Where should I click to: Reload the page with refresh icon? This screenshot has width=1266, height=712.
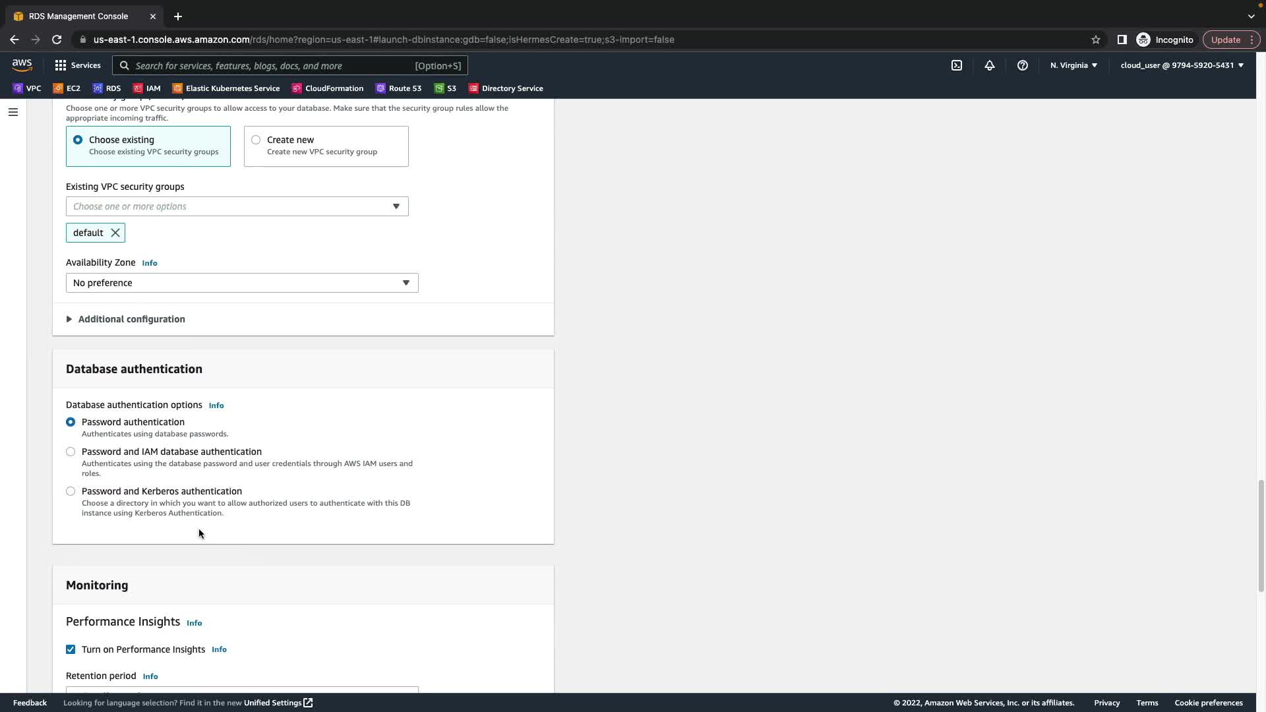pyautogui.click(x=57, y=40)
